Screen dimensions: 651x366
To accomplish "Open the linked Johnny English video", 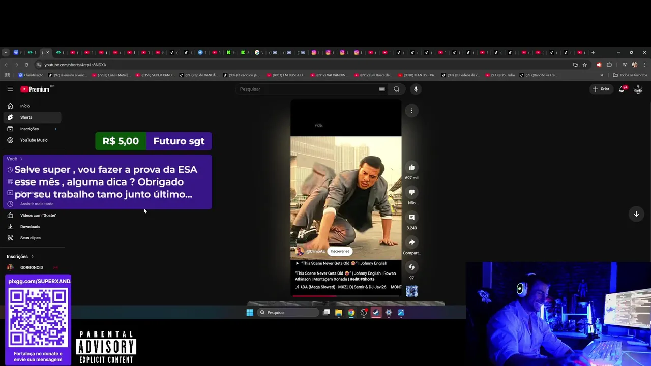I will [x=341, y=263].
